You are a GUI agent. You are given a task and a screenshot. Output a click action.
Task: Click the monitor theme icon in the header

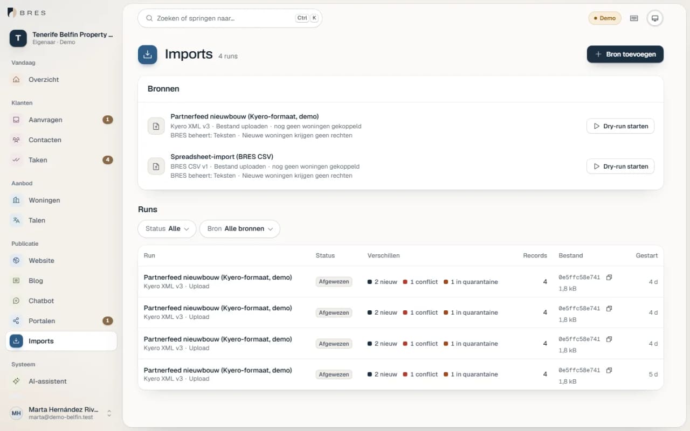pos(655,18)
